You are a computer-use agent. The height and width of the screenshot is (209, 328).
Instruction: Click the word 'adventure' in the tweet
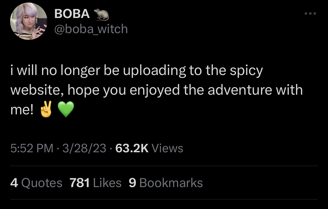coord(240,90)
